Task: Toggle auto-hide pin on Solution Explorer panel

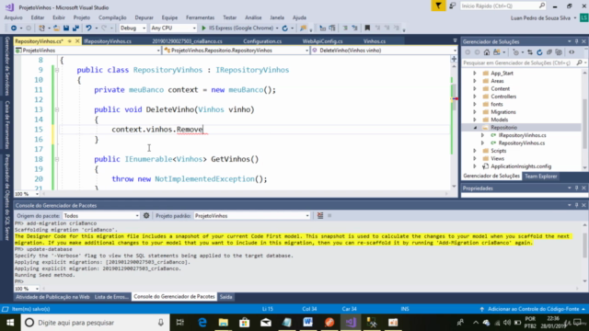Action: click(577, 41)
